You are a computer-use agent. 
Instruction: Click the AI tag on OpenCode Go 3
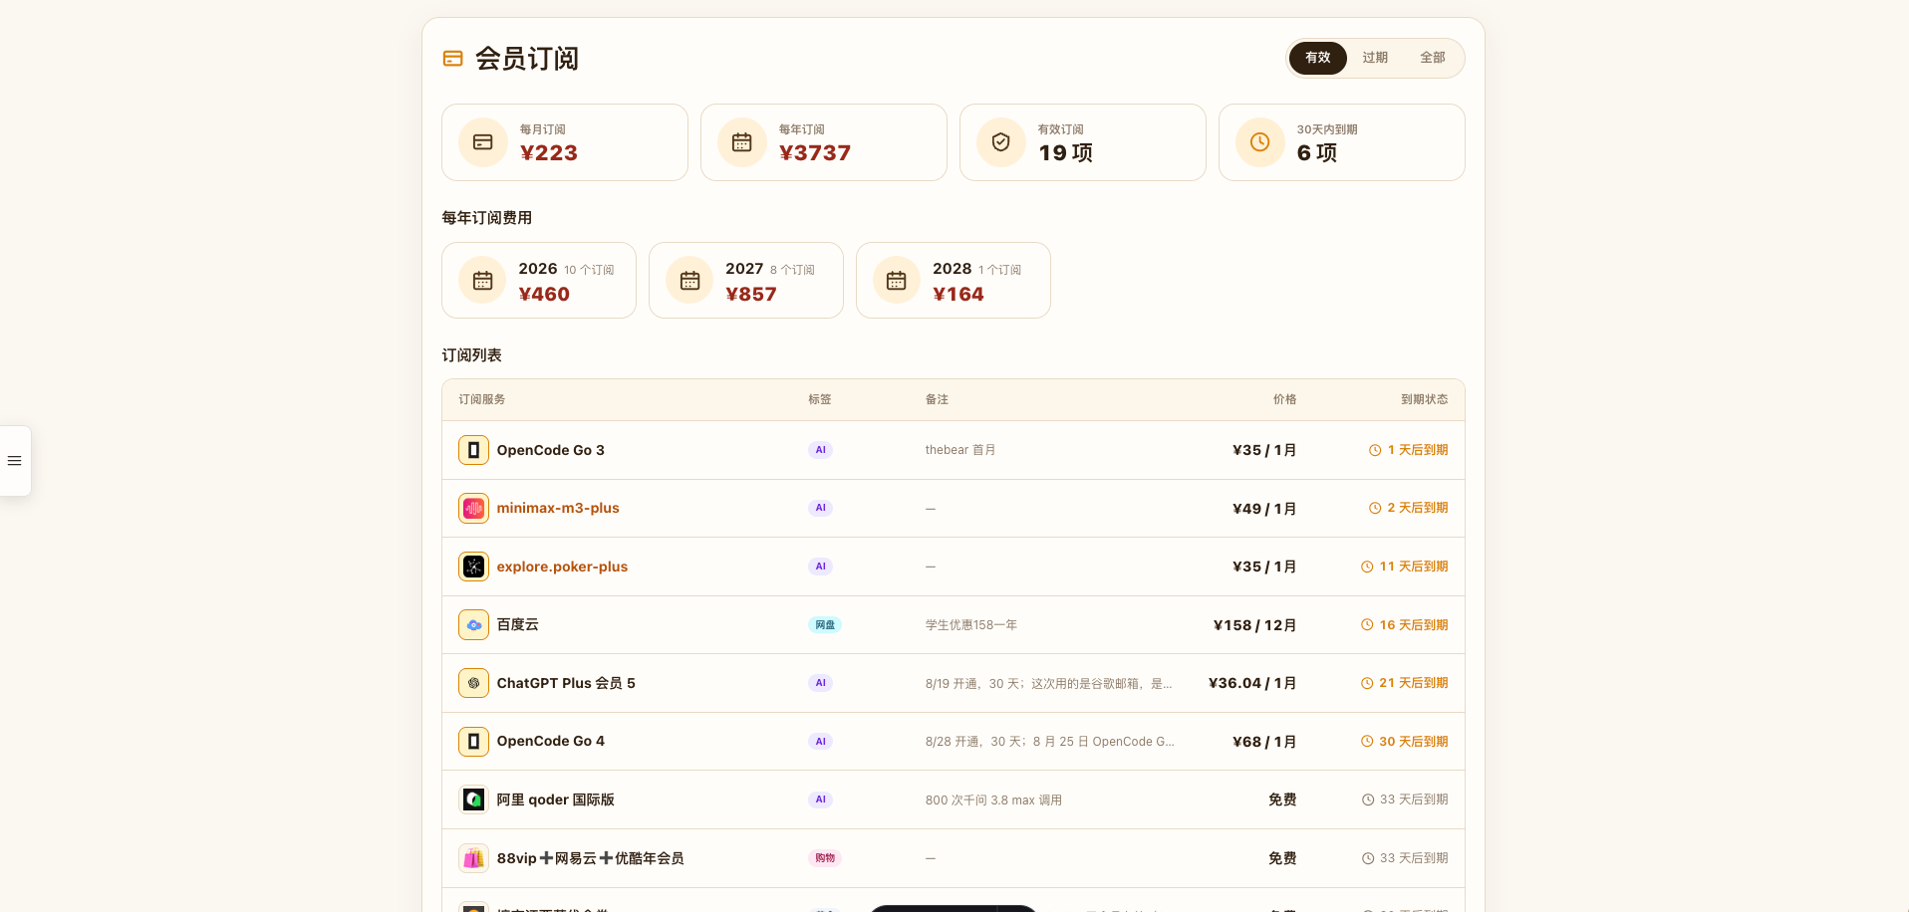[x=820, y=450]
